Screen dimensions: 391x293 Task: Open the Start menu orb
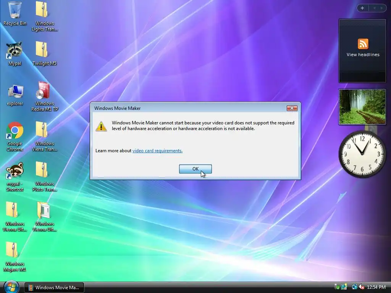coord(11,287)
